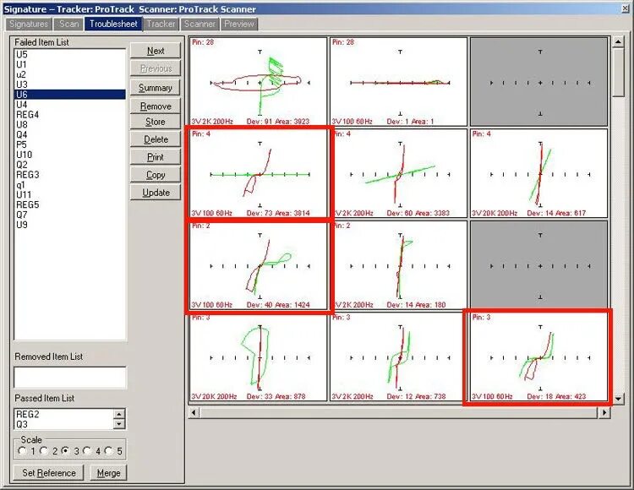This screenshot has width=634, height=490.
Task: Select P5 in Failed Item List
Action: (x=70, y=144)
